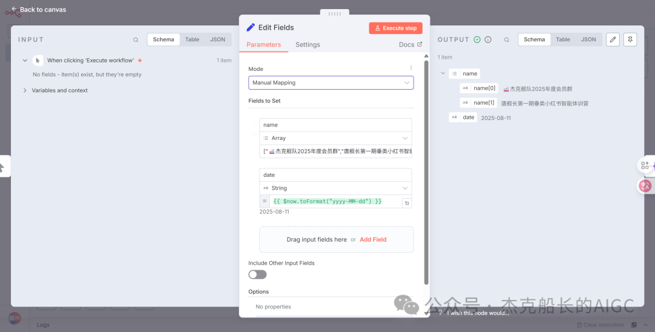Click the n8n logo at top left
The height and width of the screenshot is (332, 655).
click(13, 13)
